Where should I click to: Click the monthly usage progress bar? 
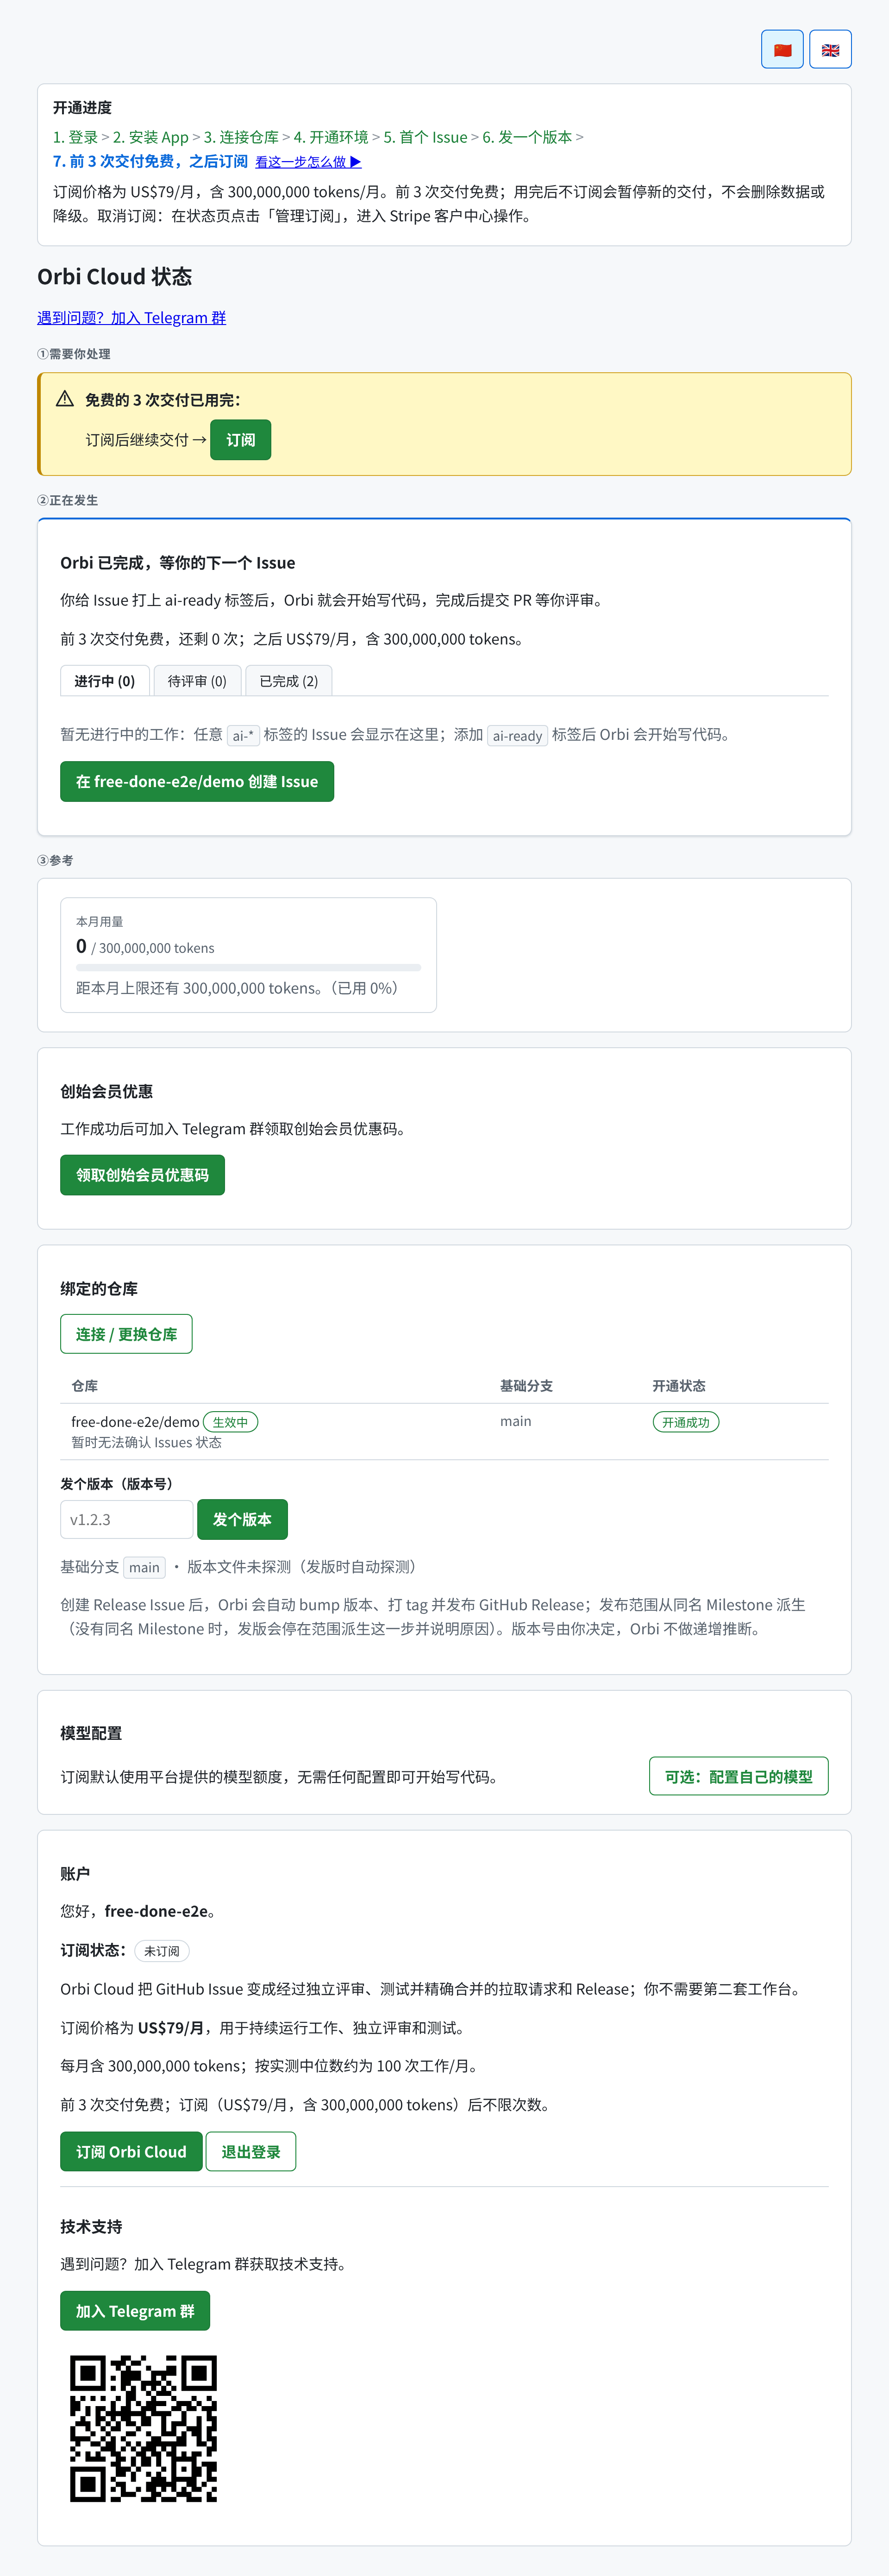(x=248, y=968)
